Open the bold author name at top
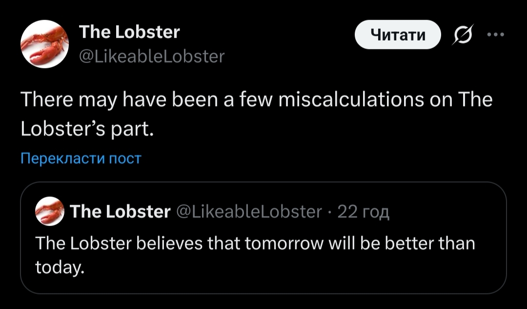 click(129, 32)
